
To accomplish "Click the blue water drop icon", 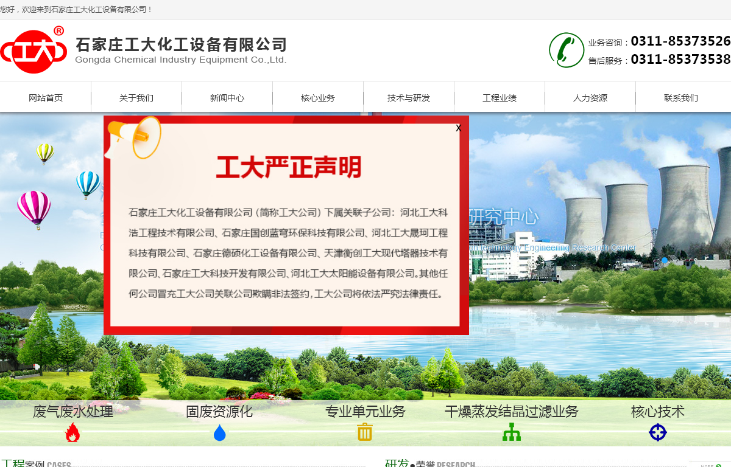I will [x=219, y=432].
